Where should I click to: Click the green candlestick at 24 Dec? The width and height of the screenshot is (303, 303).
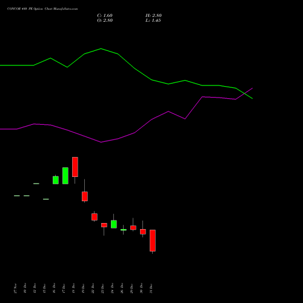click(114, 224)
